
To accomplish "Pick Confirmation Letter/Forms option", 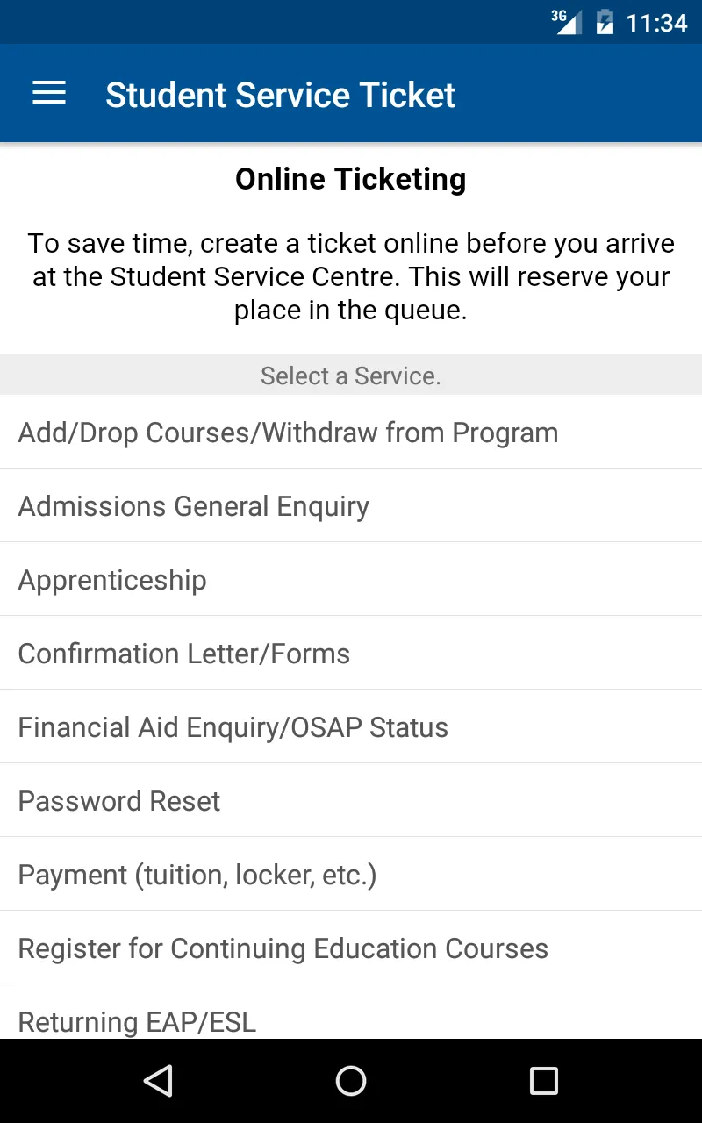I will pyautogui.click(x=351, y=653).
